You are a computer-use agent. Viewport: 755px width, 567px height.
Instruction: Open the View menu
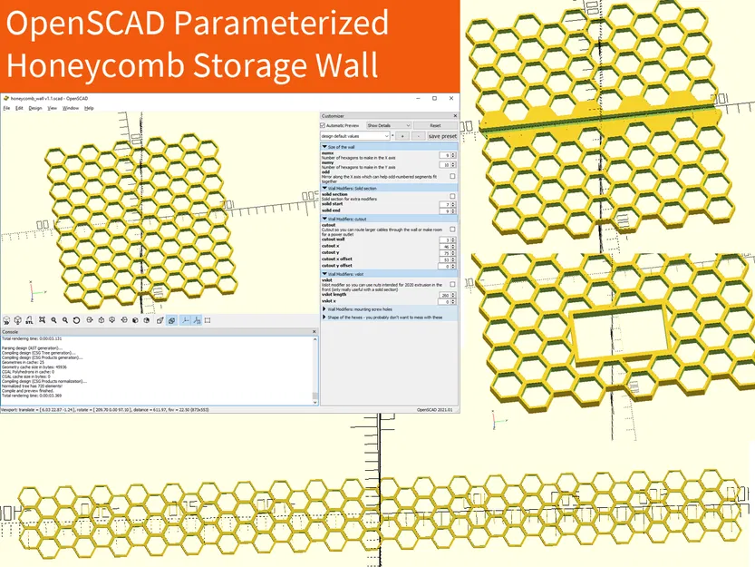click(51, 106)
